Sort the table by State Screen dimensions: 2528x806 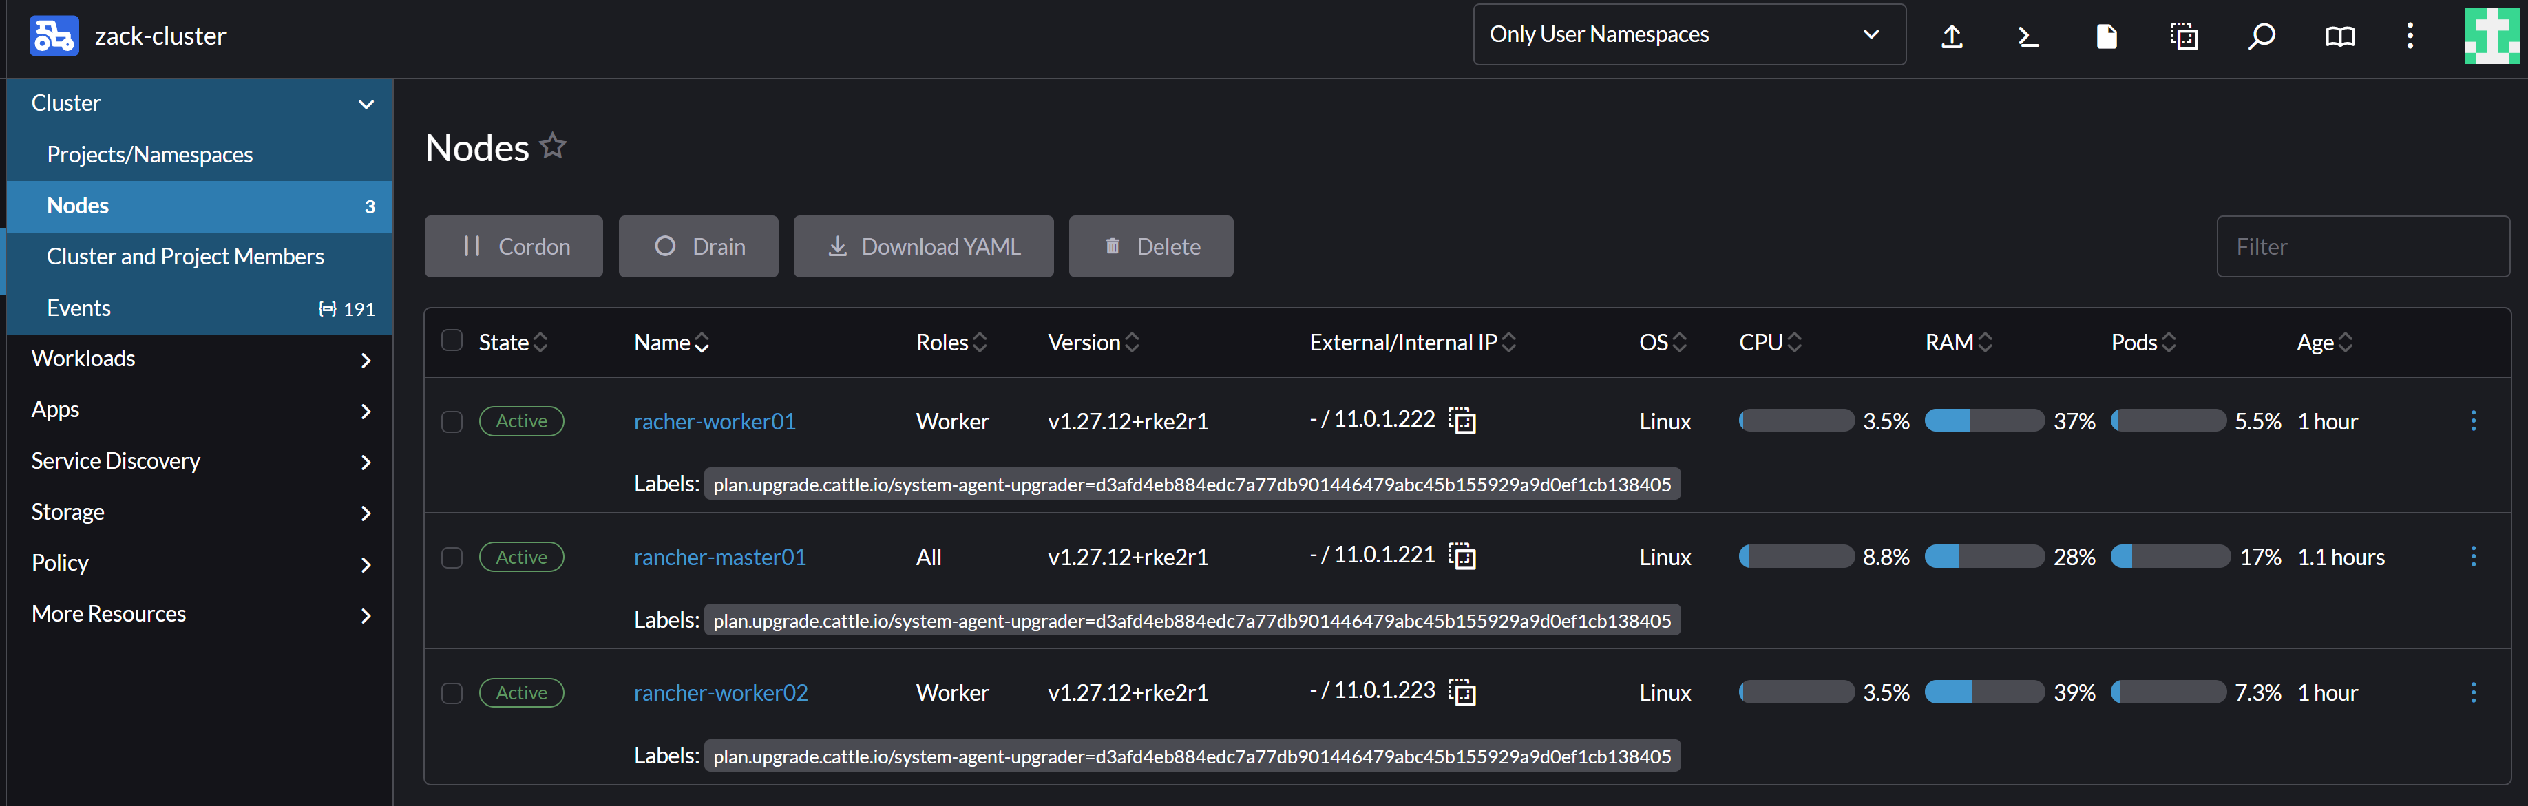click(x=512, y=341)
